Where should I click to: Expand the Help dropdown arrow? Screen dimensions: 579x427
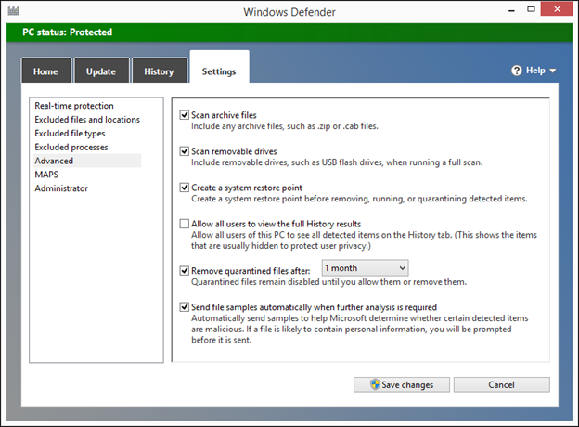(553, 71)
